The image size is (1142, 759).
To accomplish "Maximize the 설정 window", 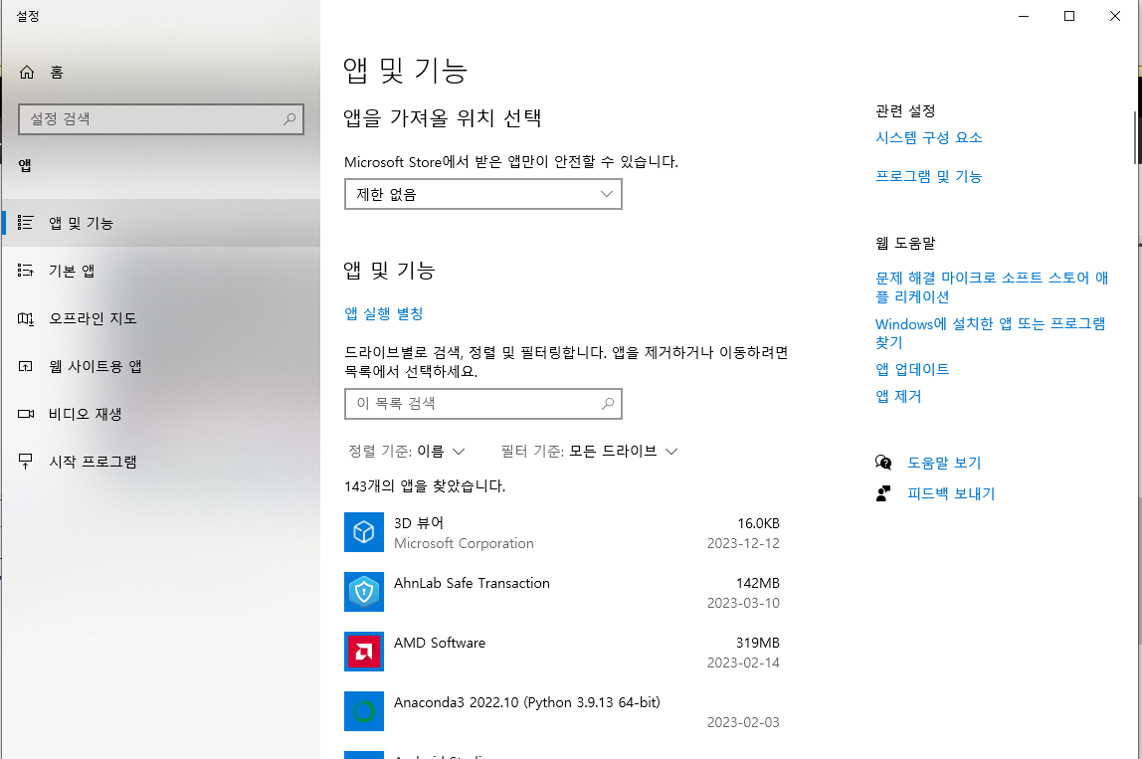I will [x=1069, y=16].
